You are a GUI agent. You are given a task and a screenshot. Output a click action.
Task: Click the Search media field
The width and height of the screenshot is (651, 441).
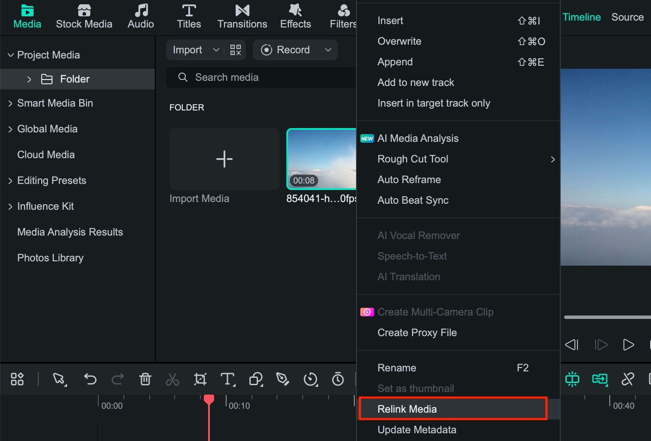[261, 77]
